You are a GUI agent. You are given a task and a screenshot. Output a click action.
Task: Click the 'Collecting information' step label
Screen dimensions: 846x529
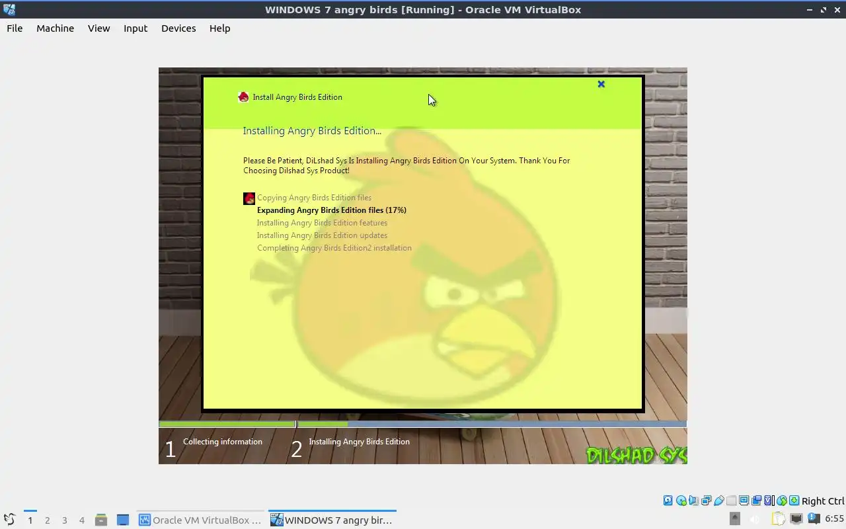(223, 442)
